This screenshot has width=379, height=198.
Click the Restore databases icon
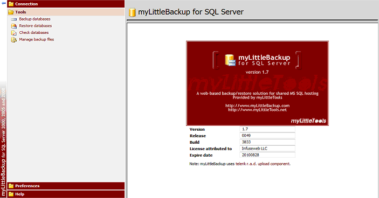[14, 26]
